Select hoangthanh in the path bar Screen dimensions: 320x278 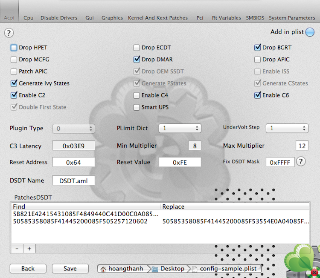(126, 269)
